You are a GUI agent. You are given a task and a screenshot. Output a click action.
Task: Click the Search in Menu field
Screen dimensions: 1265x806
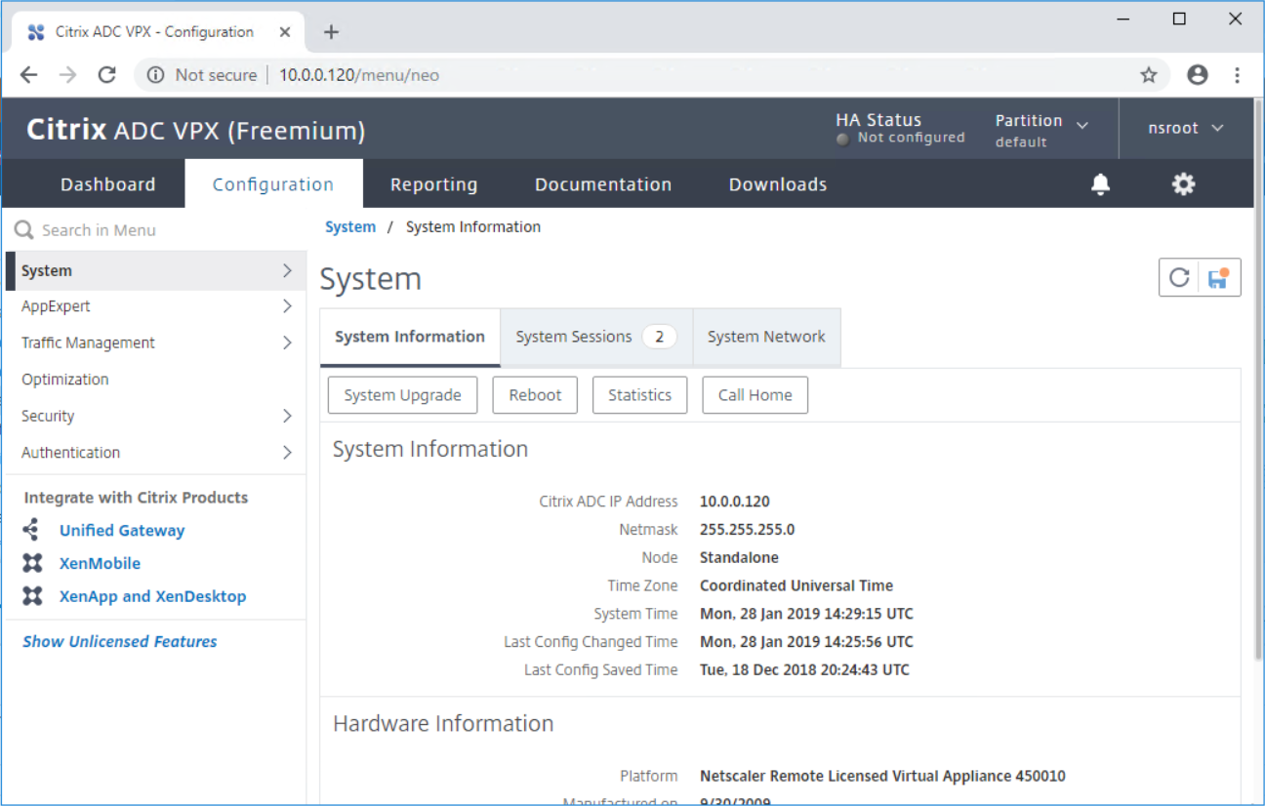click(156, 230)
